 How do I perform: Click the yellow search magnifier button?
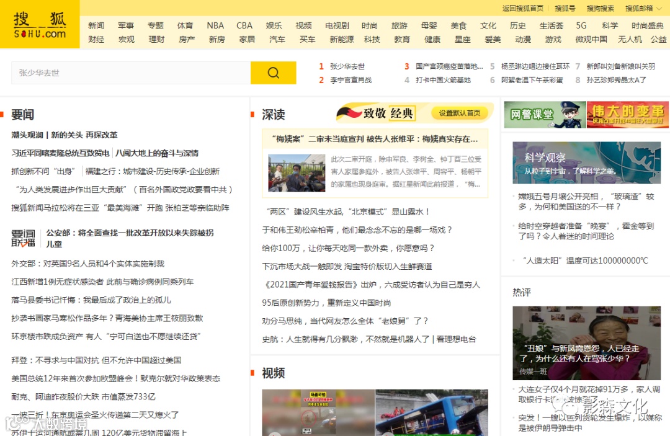point(274,73)
